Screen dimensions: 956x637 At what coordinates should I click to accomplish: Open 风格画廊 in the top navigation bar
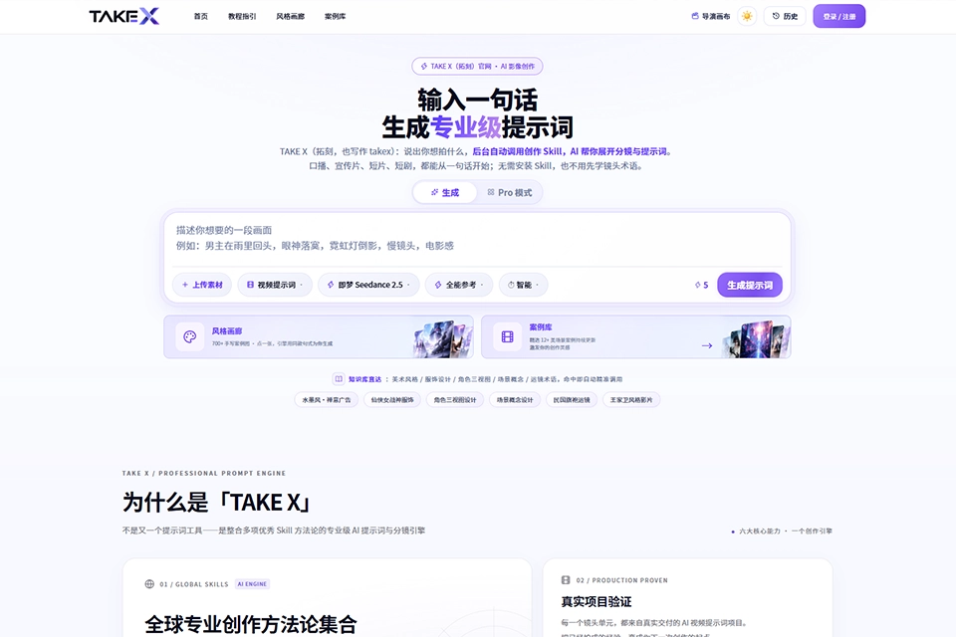click(290, 17)
